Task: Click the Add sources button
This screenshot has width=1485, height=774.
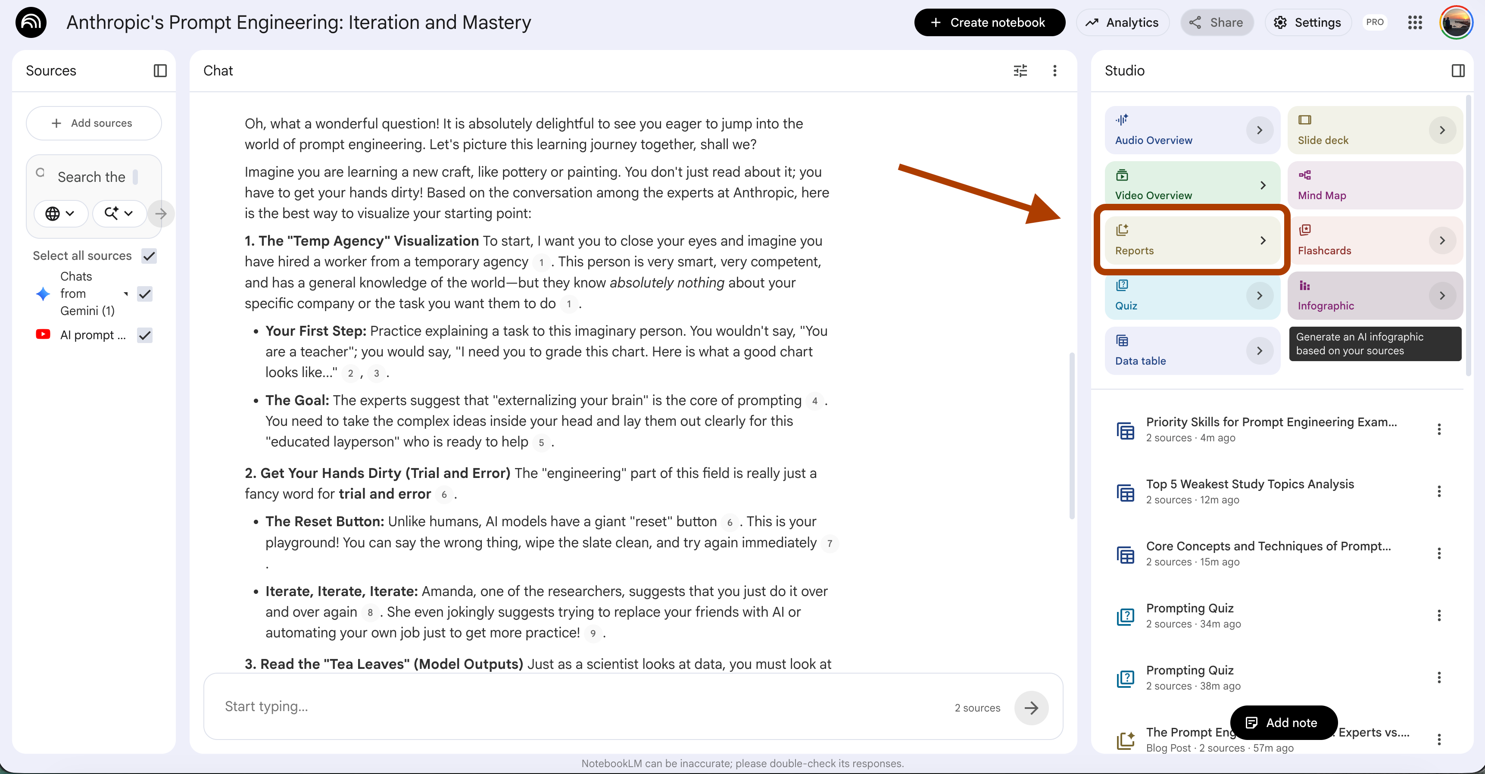Action: pyautogui.click(x=94, y=123)
